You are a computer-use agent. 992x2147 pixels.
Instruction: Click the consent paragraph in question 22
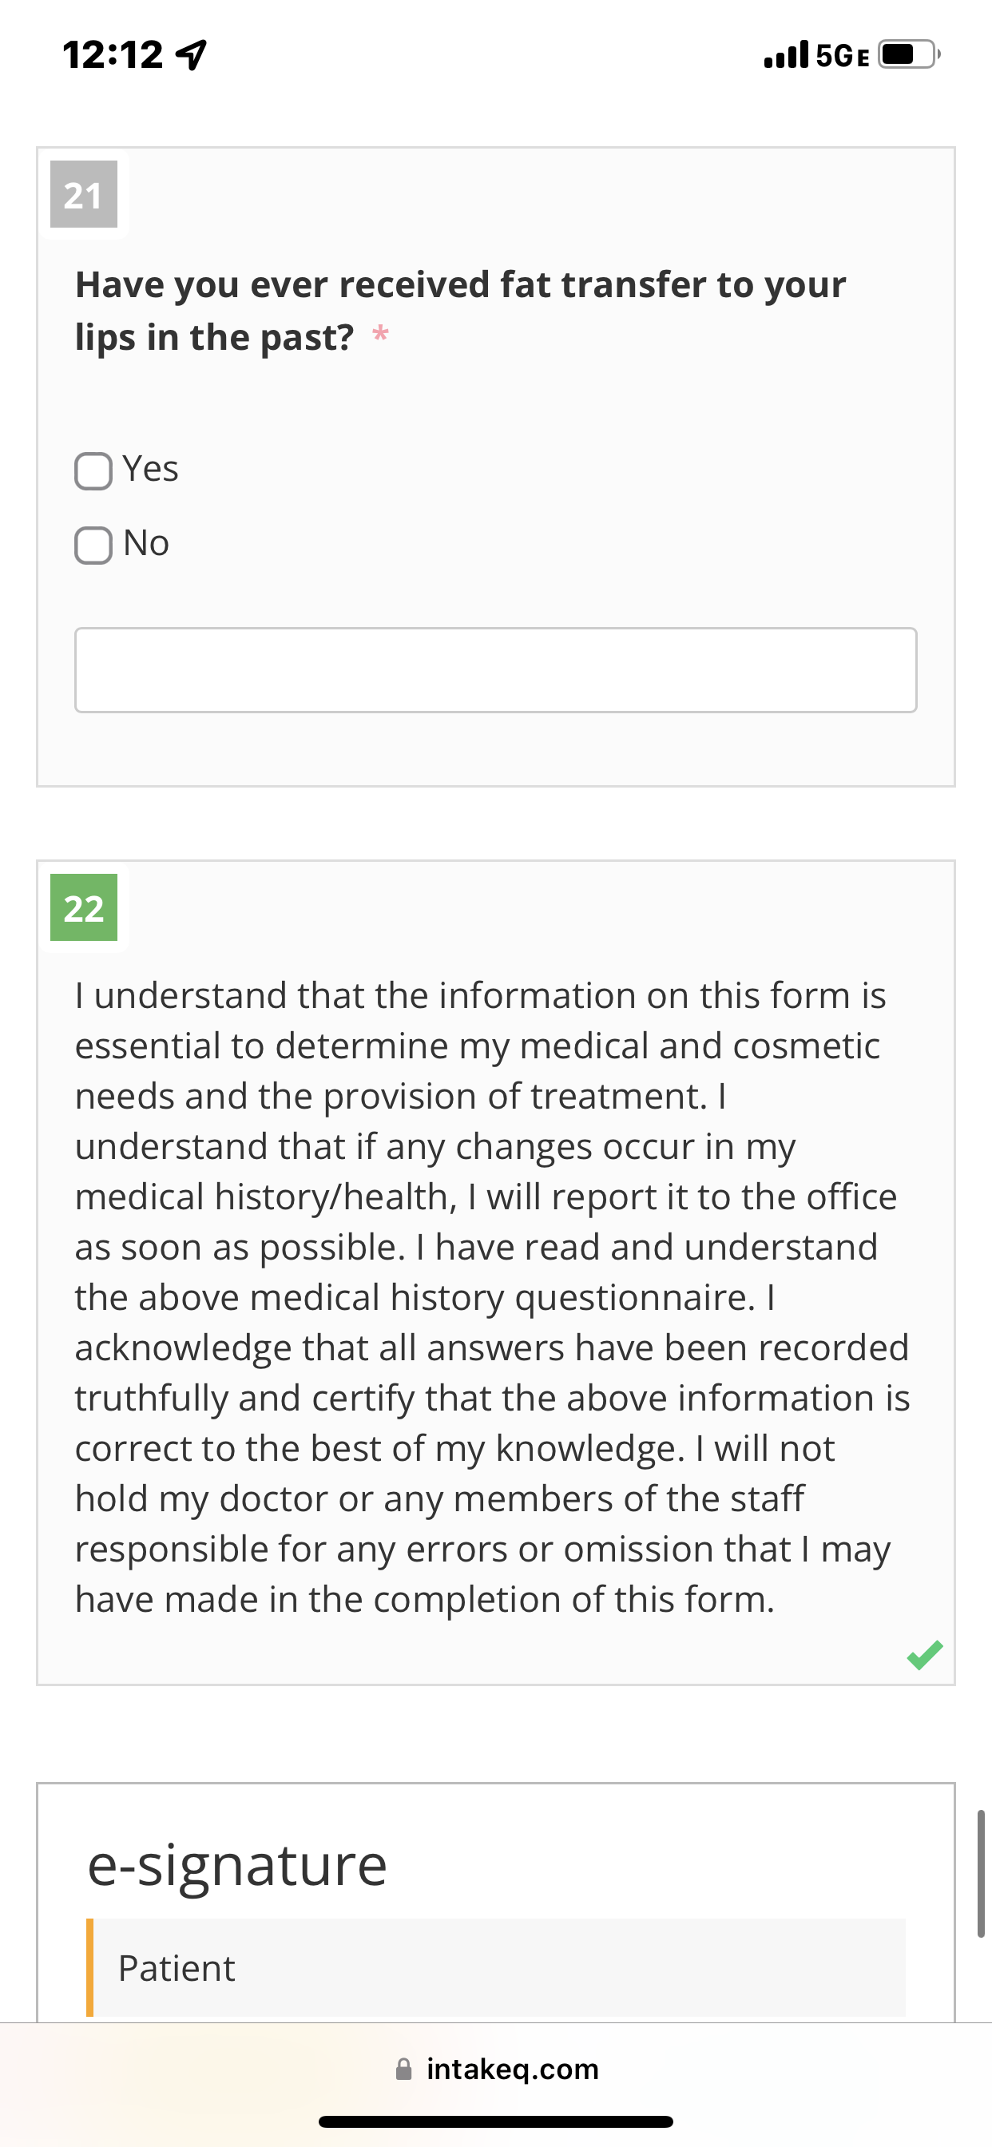(x=492, y=1297)
